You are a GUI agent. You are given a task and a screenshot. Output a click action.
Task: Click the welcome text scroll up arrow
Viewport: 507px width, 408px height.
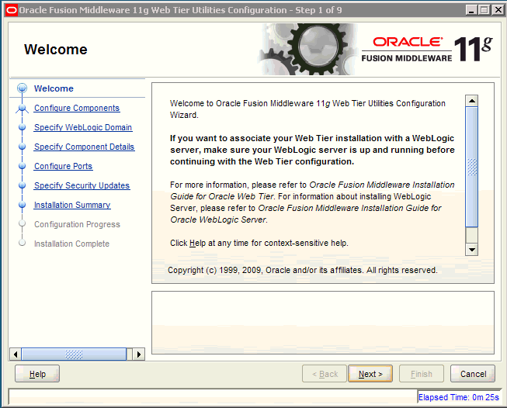472,101
